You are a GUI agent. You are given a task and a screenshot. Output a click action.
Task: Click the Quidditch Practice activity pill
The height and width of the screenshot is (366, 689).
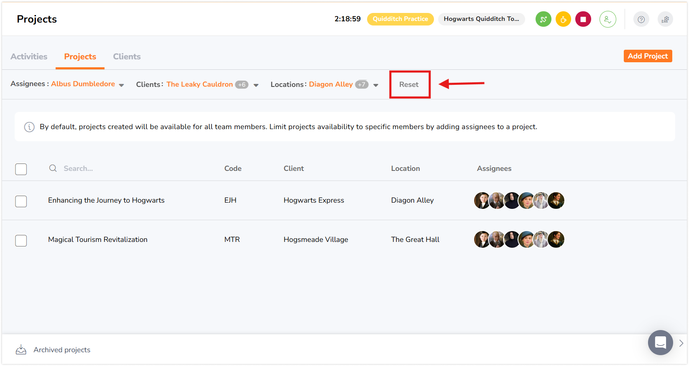[x=400, y=19]
